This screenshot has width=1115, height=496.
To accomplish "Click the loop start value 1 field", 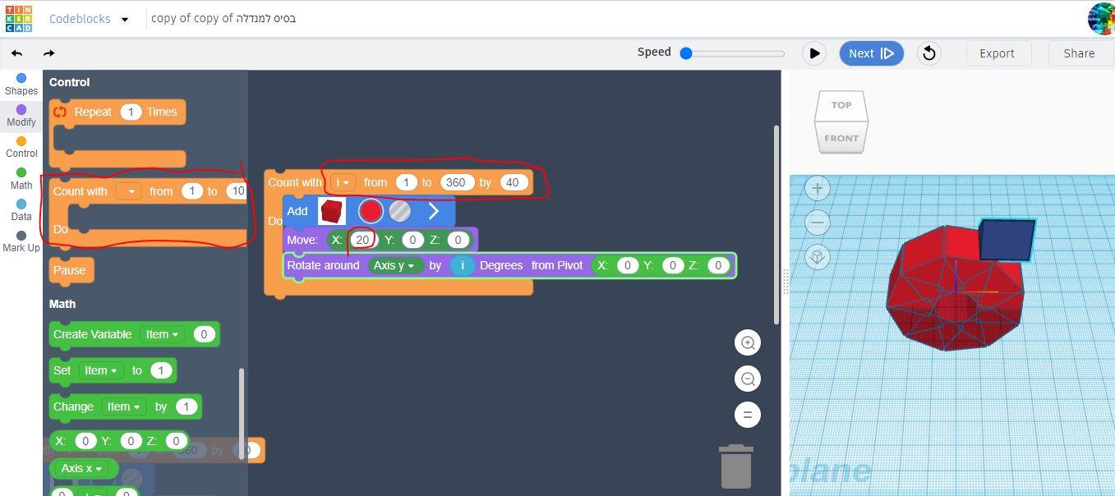I will (x=406, y=182).
